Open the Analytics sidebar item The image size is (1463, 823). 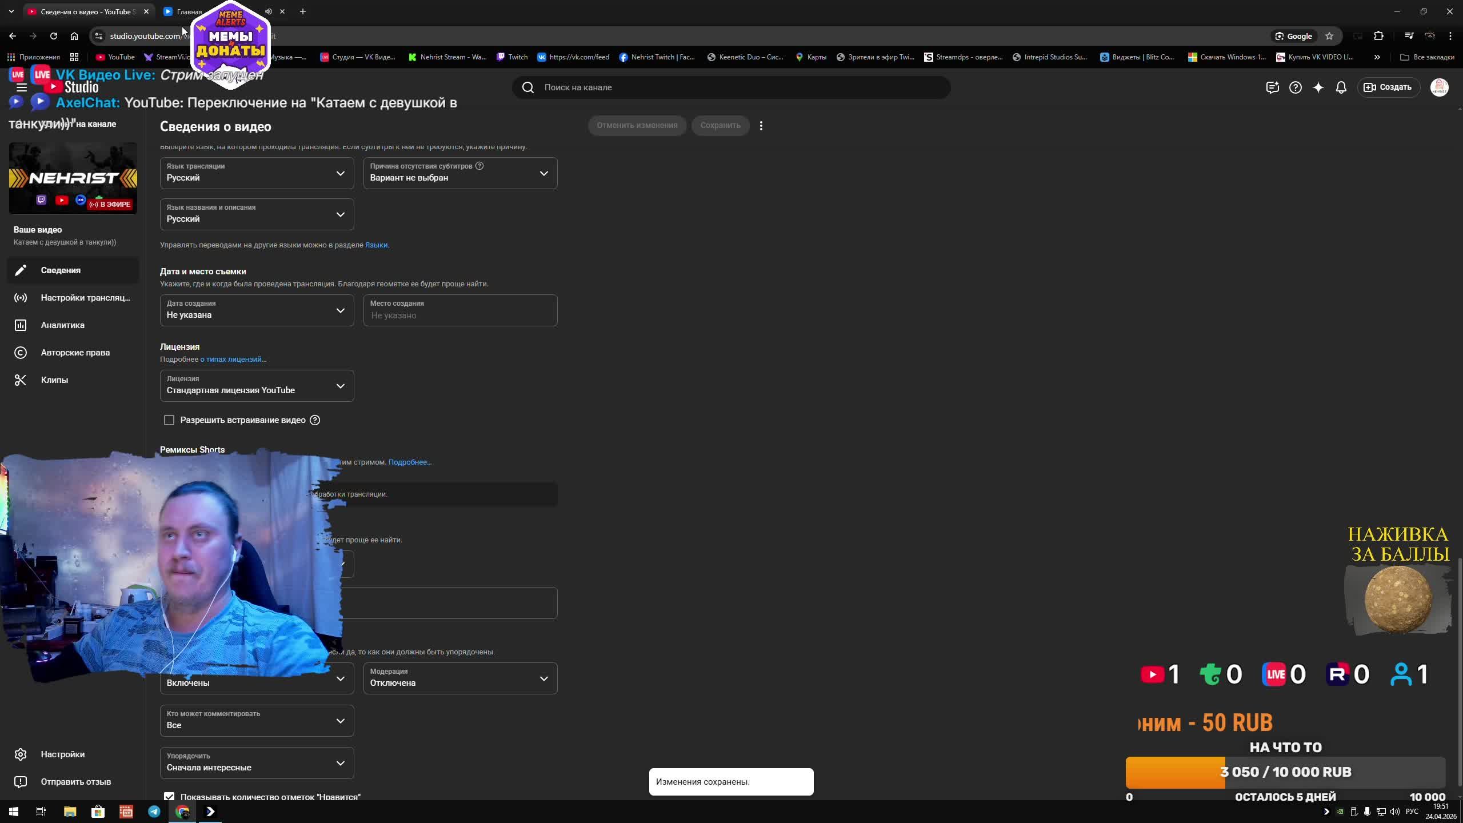tap(62, 325)
